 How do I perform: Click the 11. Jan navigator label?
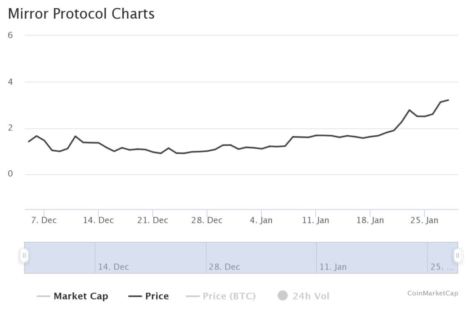(x=333, y=267)
